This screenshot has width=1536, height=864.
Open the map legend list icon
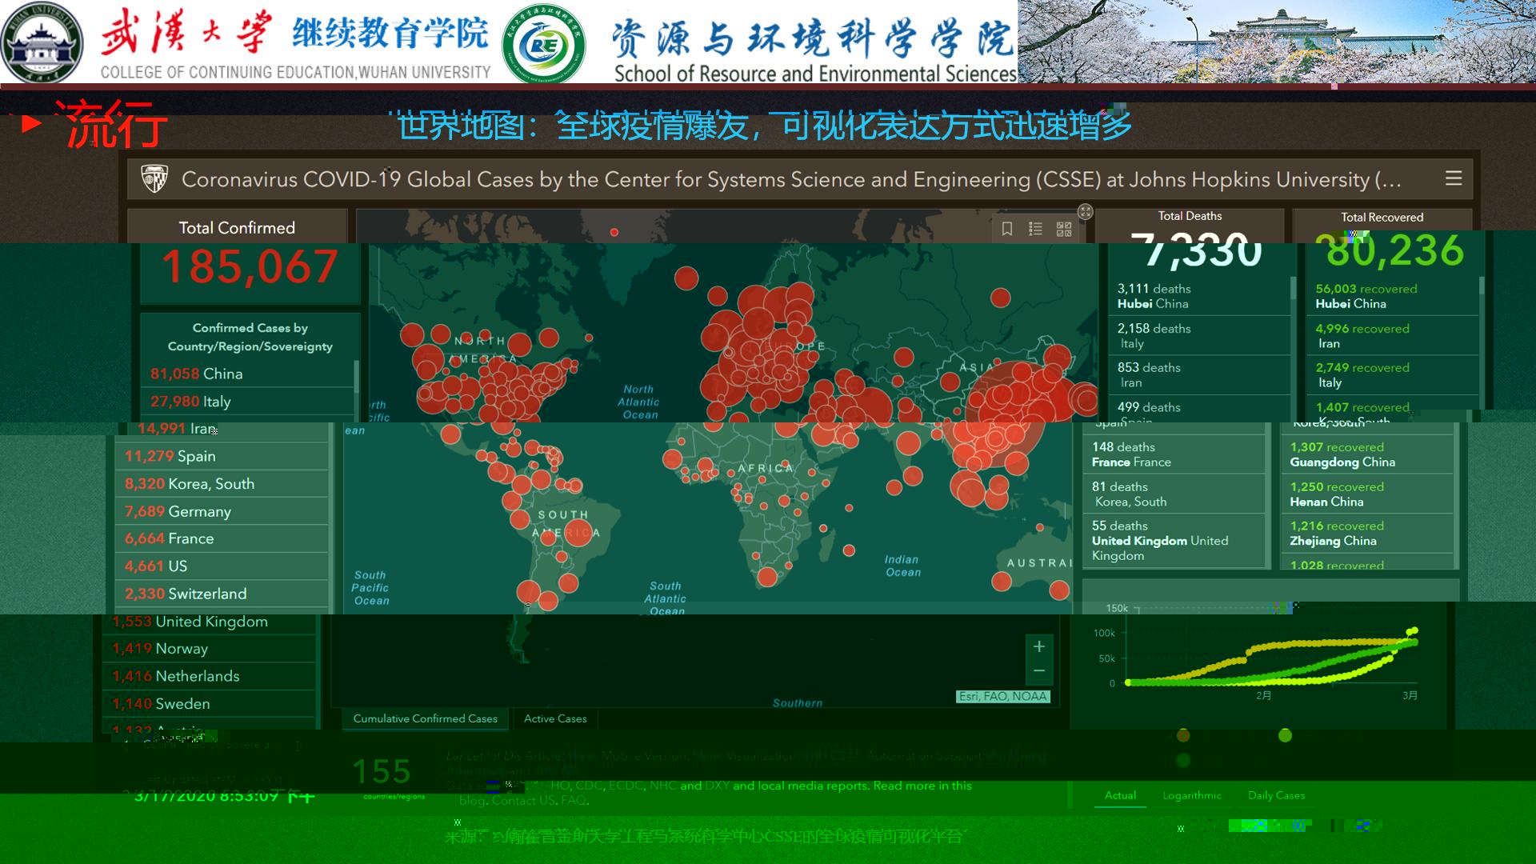[1035, 229]
